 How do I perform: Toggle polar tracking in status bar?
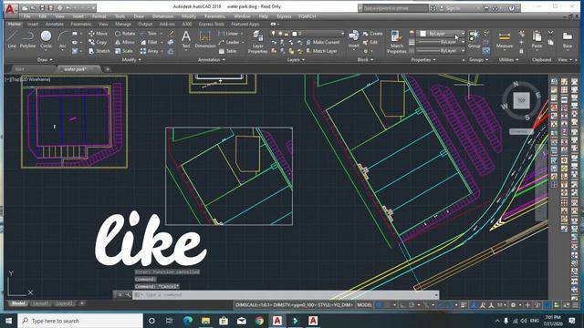tap(412, 305)
